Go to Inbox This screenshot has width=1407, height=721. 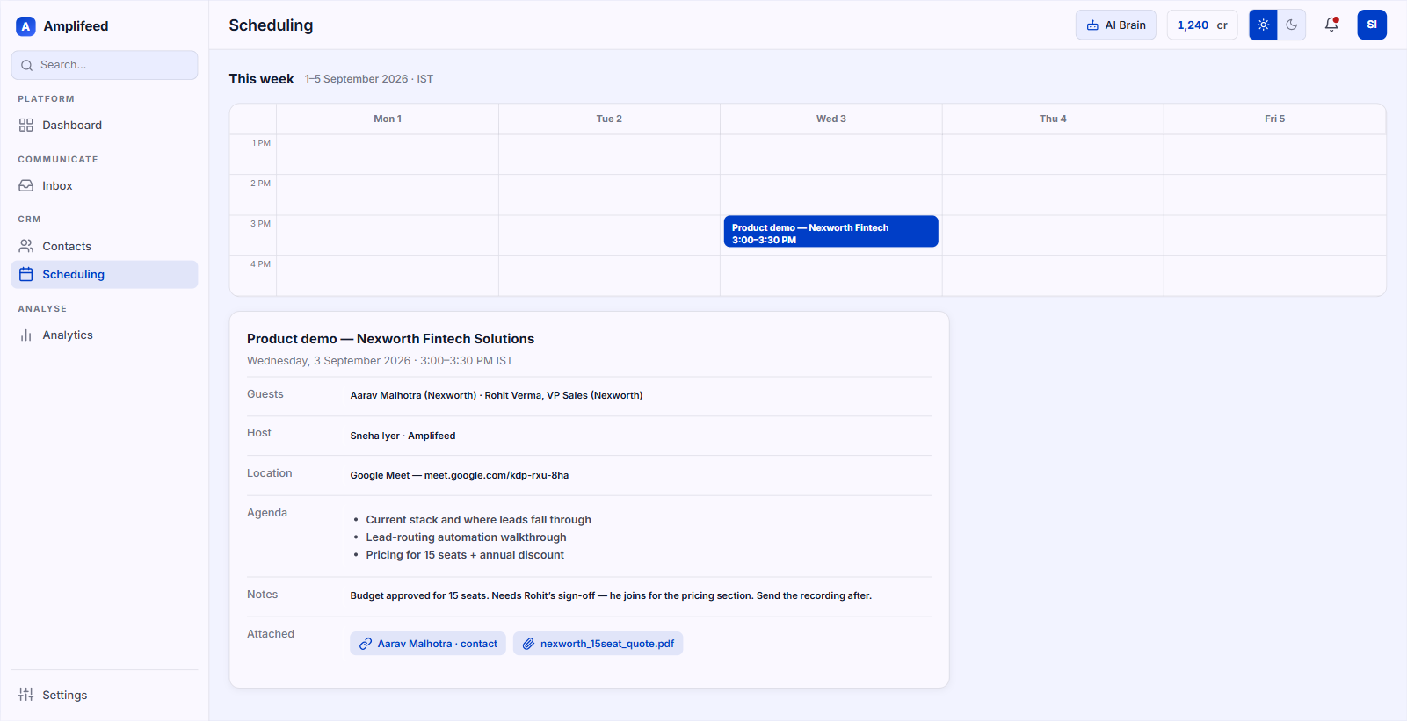[105, 186]
